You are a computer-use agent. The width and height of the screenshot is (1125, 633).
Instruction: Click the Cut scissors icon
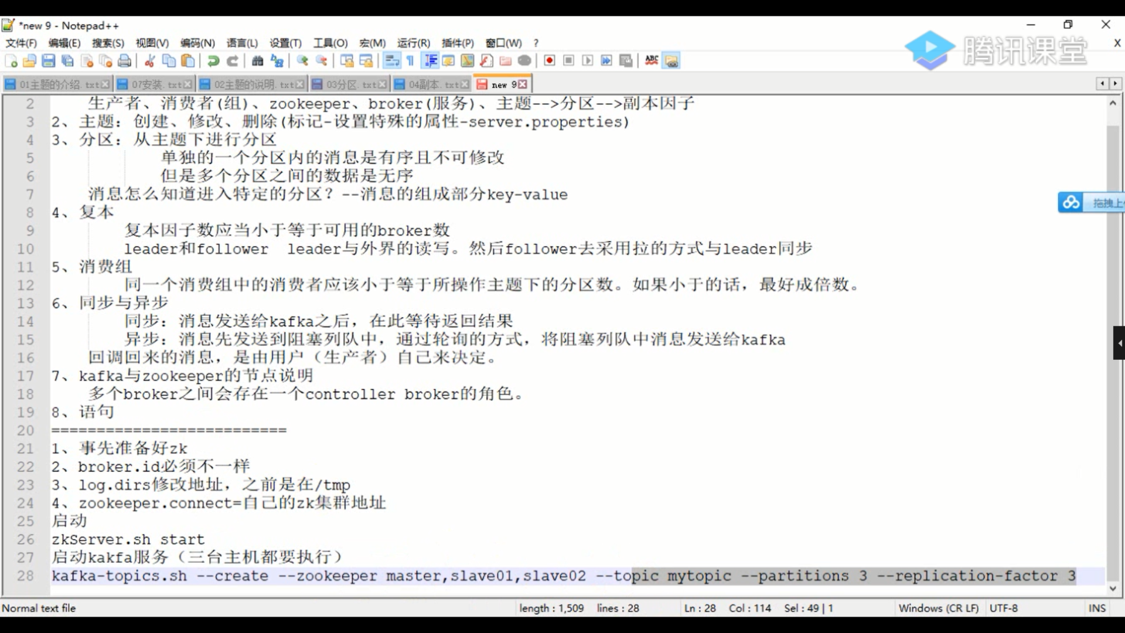pos(149,61)
